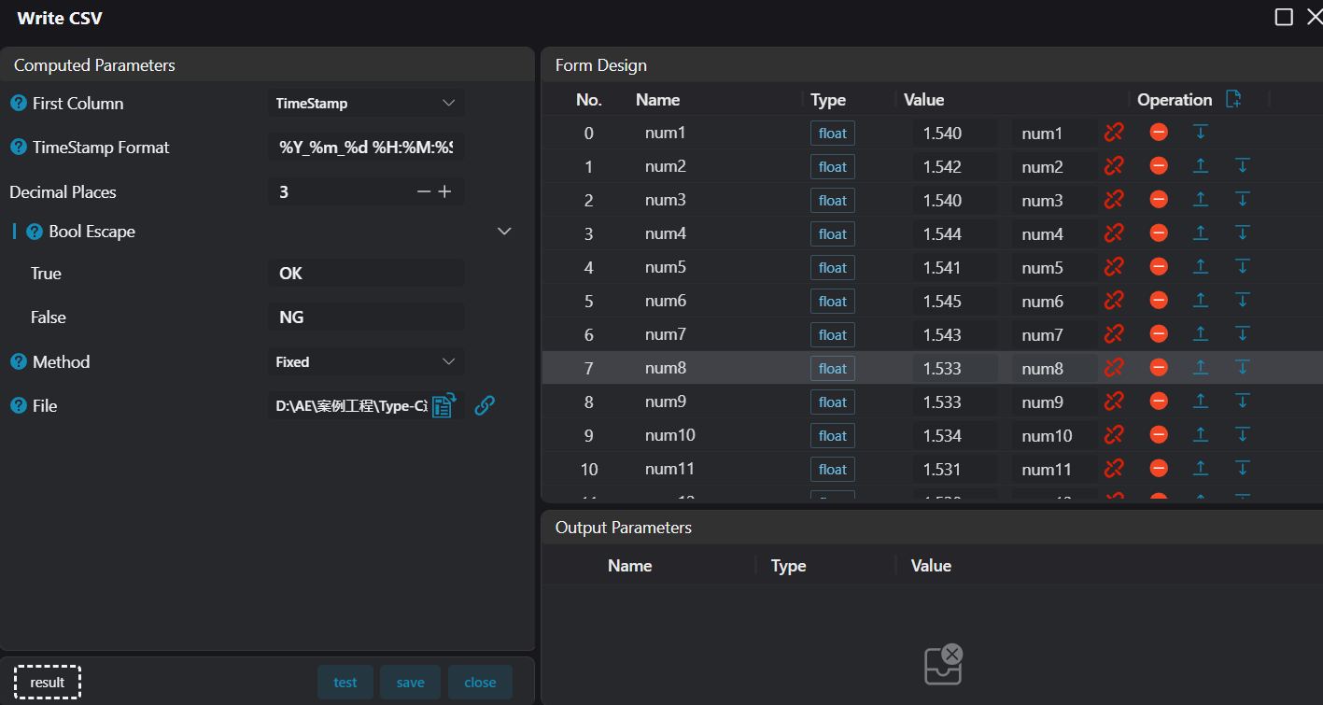This screenshot has width=1323, height=705.
Task: Click the float type tag for num7
Action: click(832, 334)
